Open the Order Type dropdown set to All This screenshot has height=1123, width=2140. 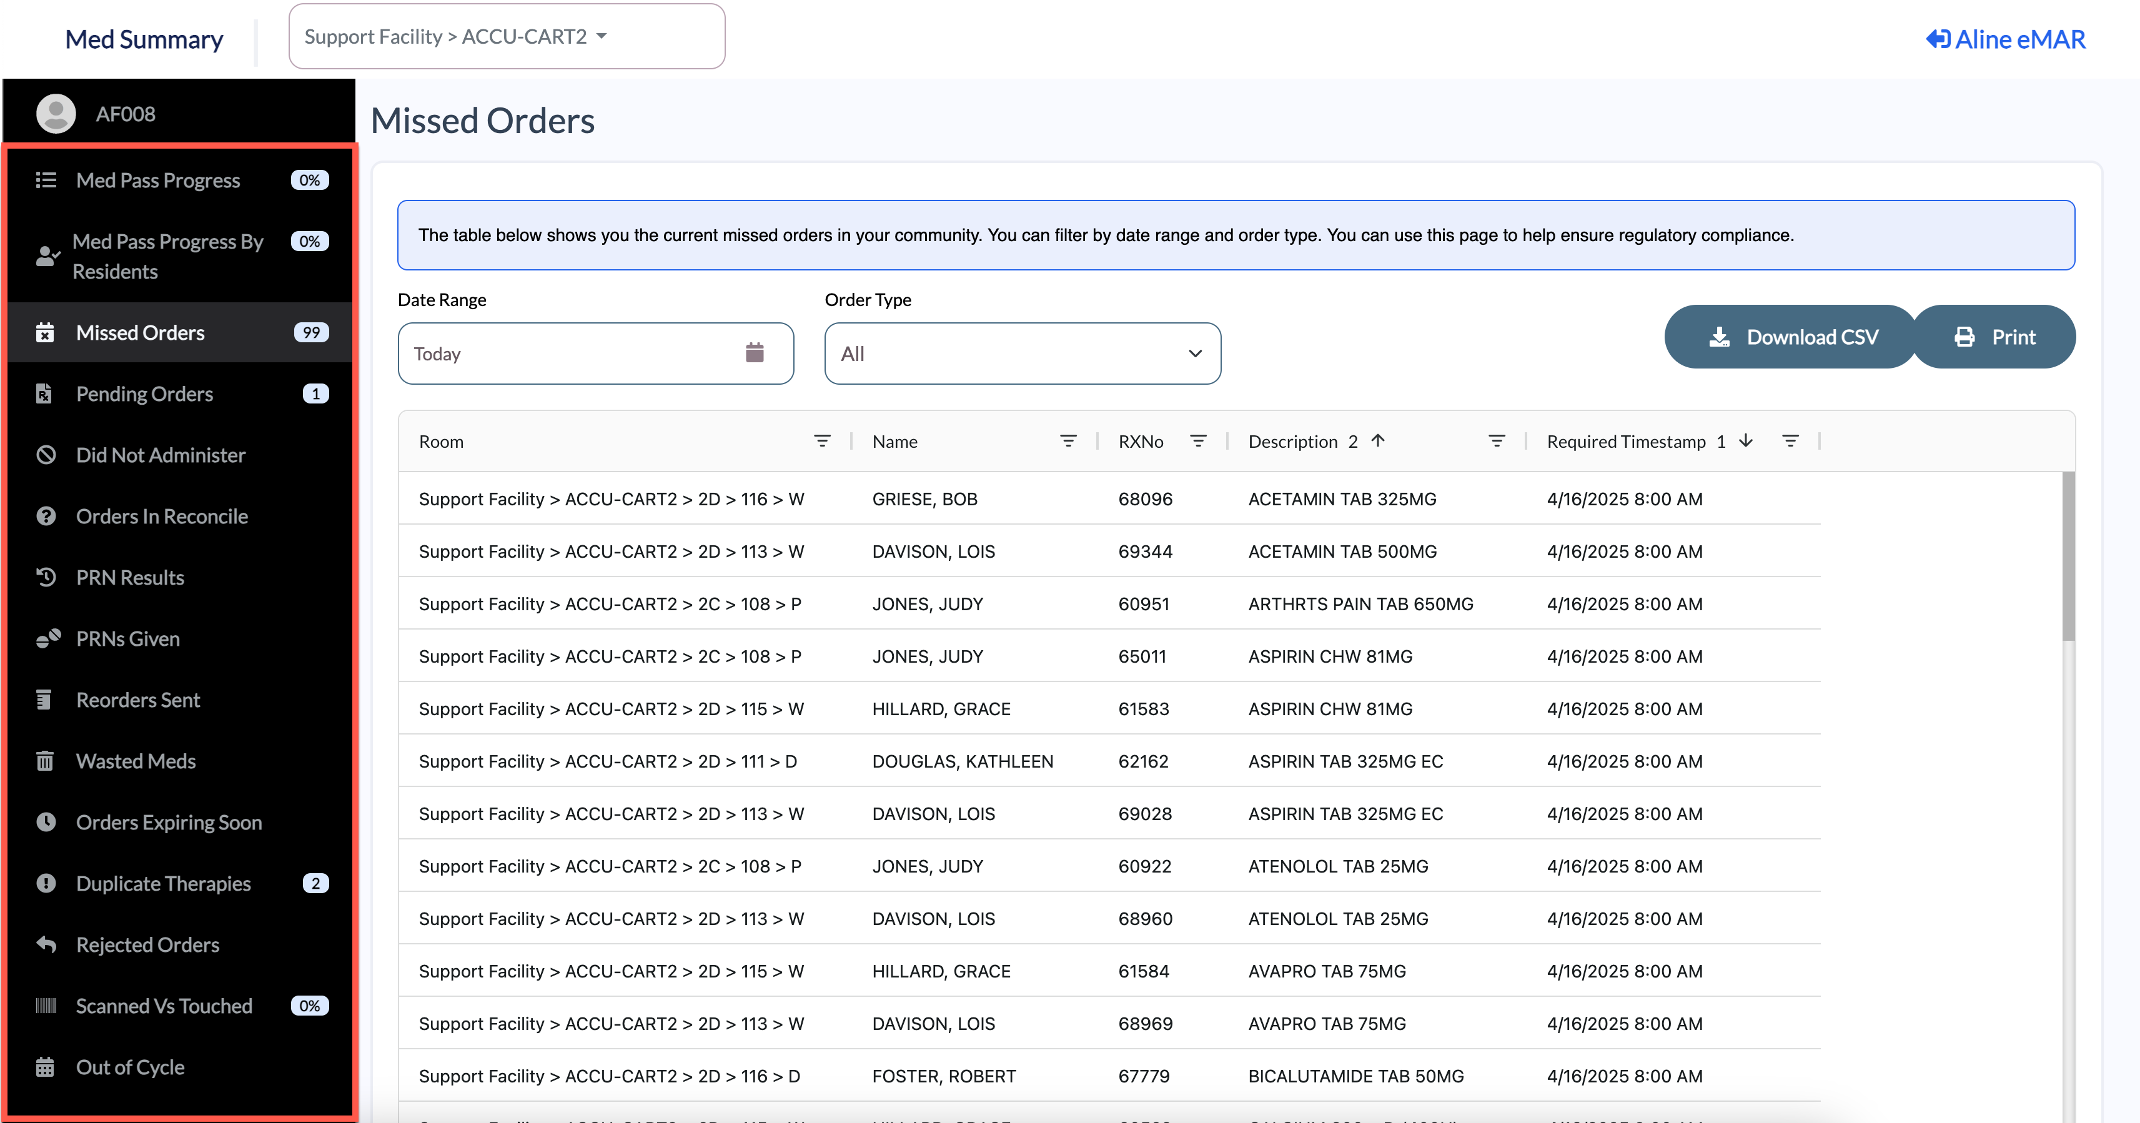(x=1022, y=354)
